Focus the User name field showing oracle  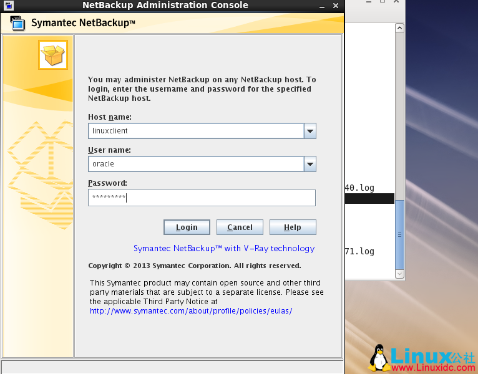pyautogui.click(x=196, y=164)
